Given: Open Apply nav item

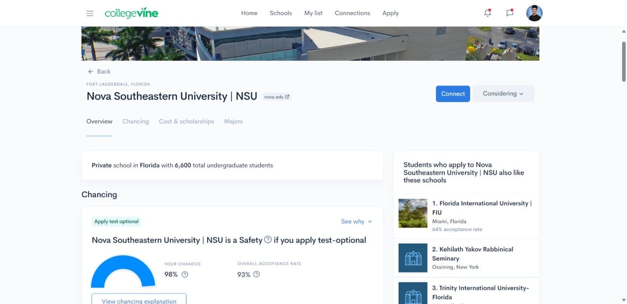Looking at the screenshot, I should pos(391,13).
